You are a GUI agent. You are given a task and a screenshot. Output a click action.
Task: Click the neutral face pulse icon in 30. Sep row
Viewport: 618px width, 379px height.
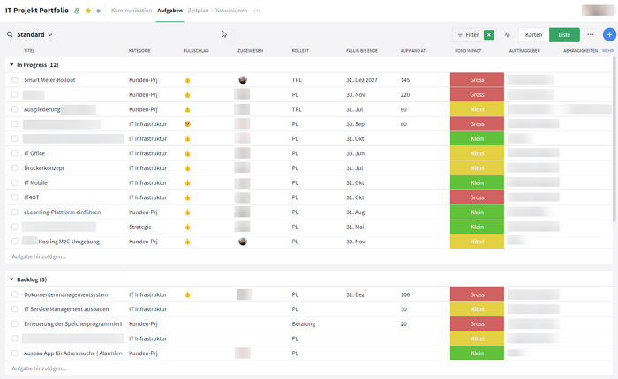[x=187, y=124]
